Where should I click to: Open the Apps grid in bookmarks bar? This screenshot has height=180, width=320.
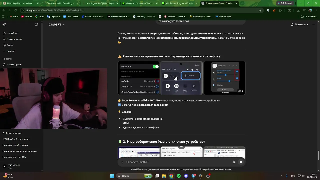pos(3,16)
